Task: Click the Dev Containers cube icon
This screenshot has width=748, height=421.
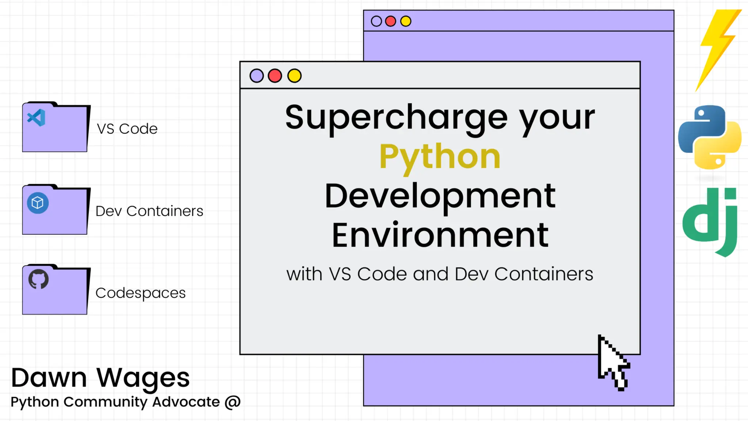Action: click(38, 203)
